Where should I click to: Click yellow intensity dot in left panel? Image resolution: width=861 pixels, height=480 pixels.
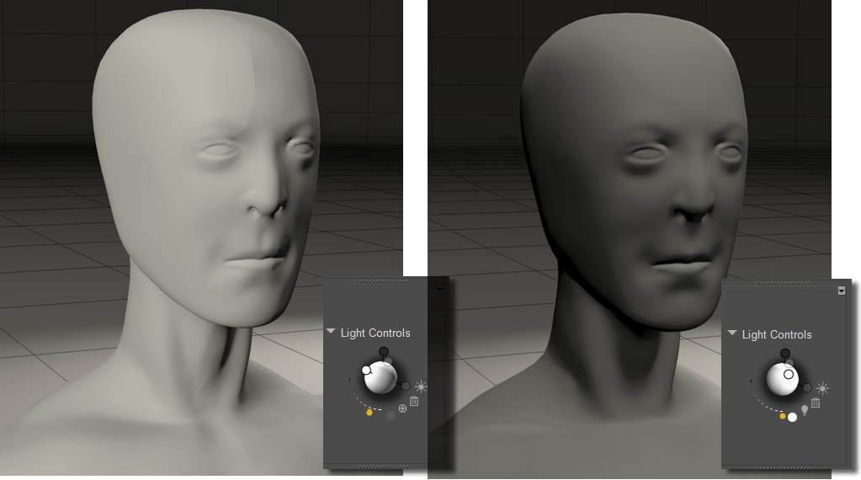click(369, 412)
